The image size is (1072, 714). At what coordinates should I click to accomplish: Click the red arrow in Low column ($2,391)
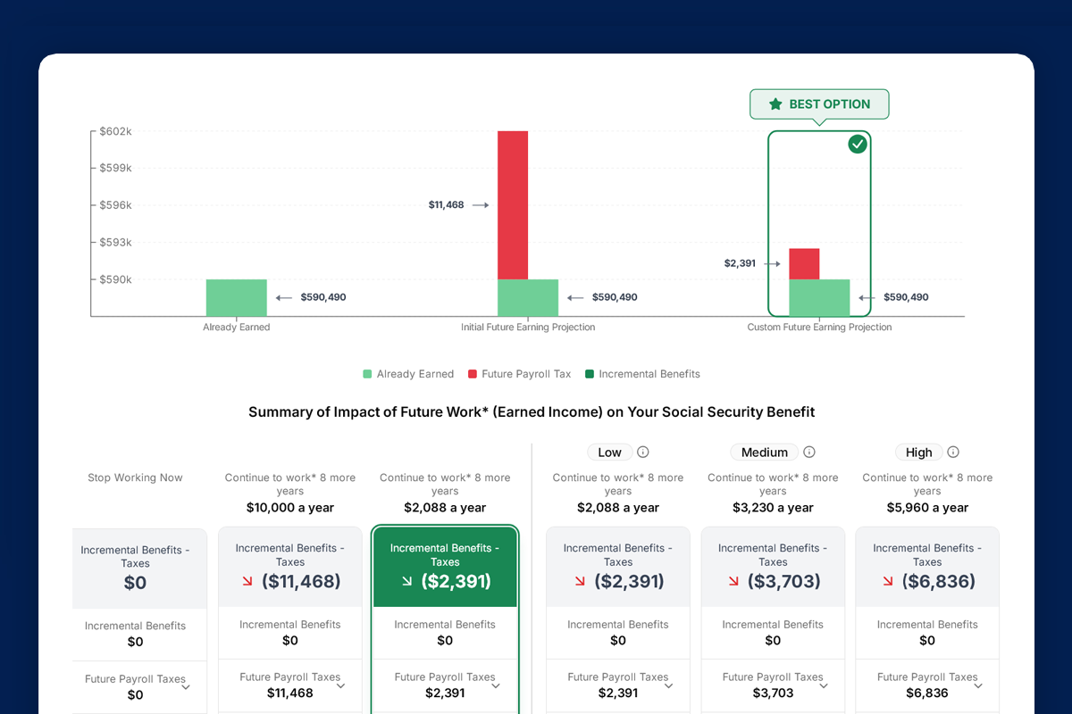pyautogui.click(x=581, y=582)
